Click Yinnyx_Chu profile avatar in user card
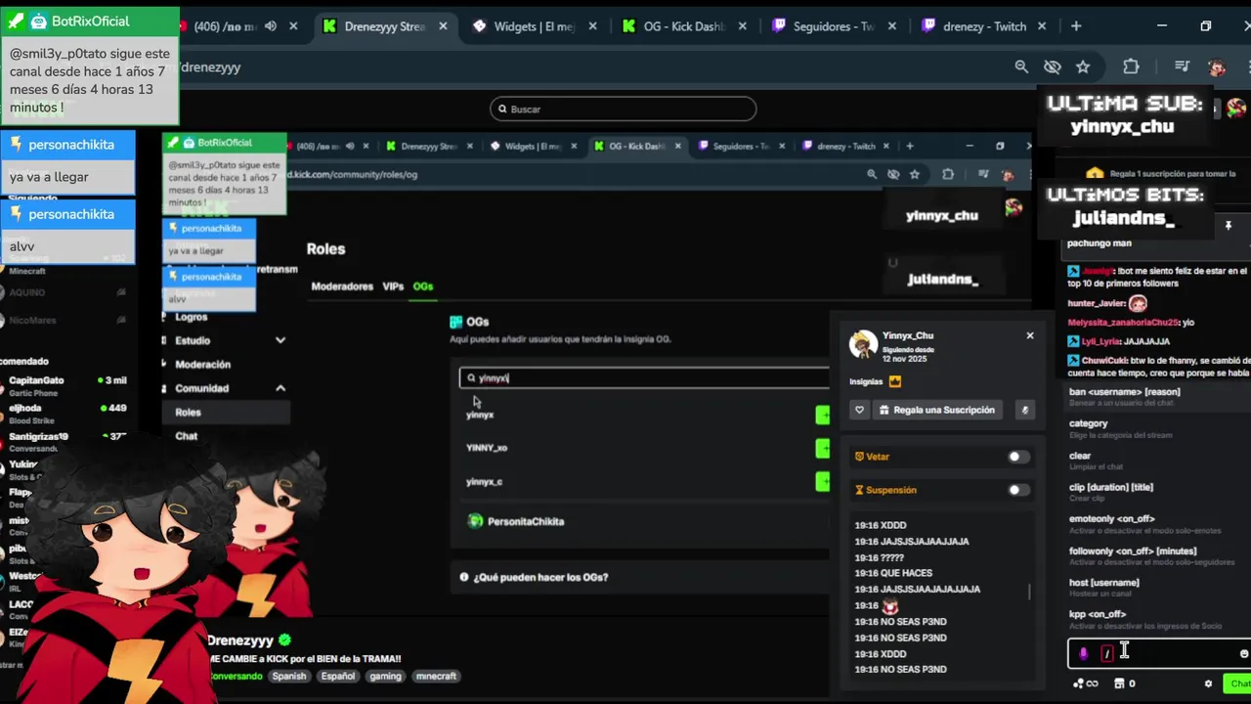Screen dimensions: 1251x704 coord(863,343)
